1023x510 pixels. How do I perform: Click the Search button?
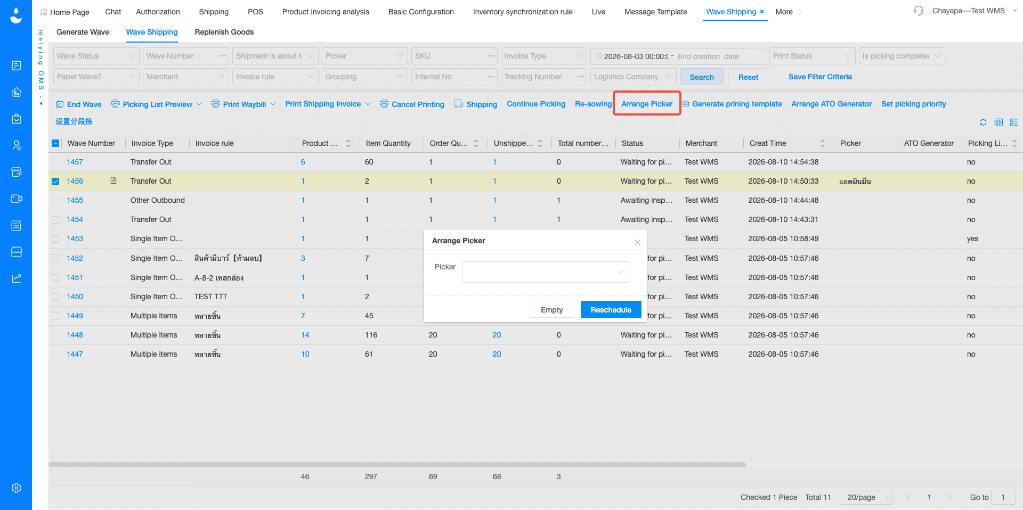point(702,77)
